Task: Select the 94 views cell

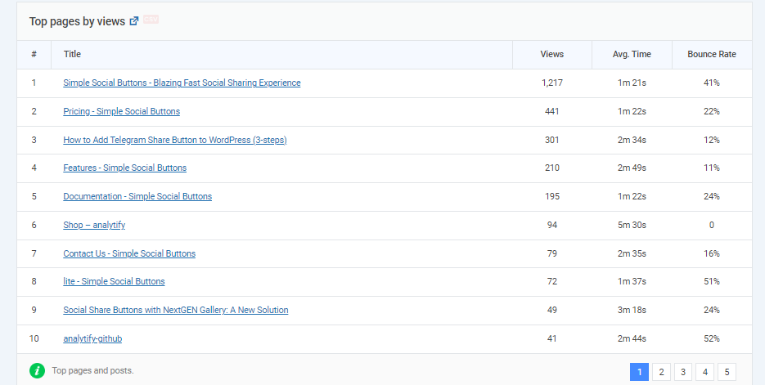Action: (552, 225)
